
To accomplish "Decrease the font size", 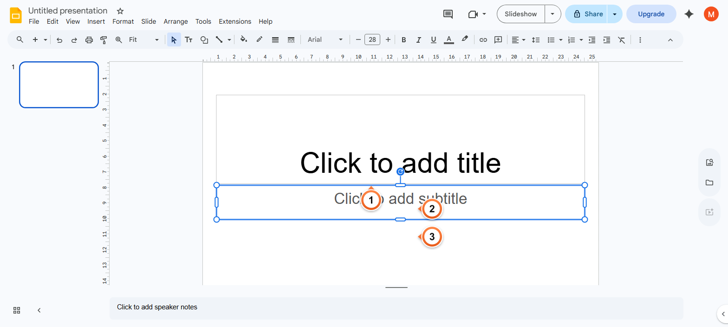I will (358, 40).
